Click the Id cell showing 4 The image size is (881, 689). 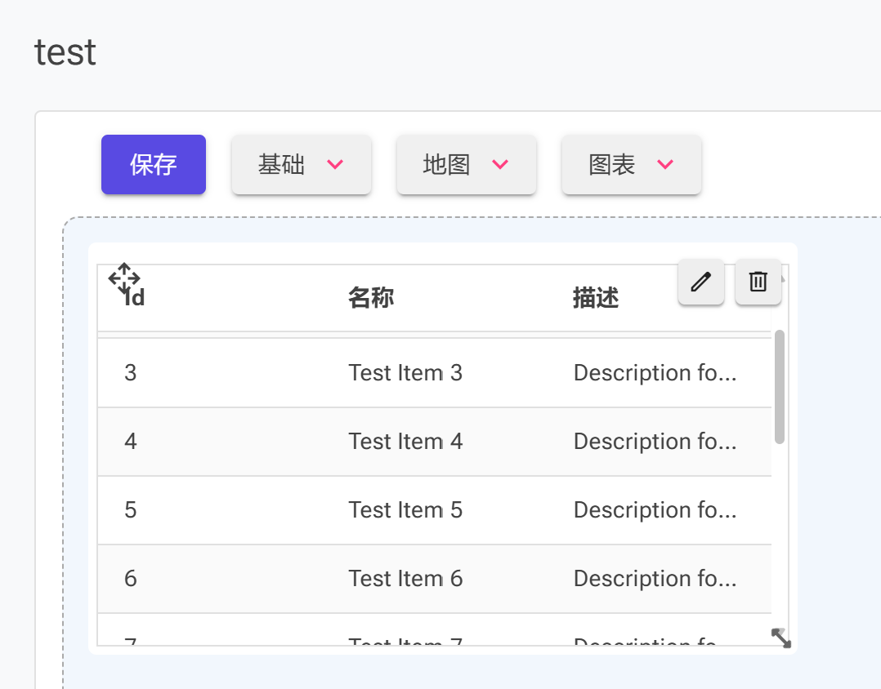210,442
